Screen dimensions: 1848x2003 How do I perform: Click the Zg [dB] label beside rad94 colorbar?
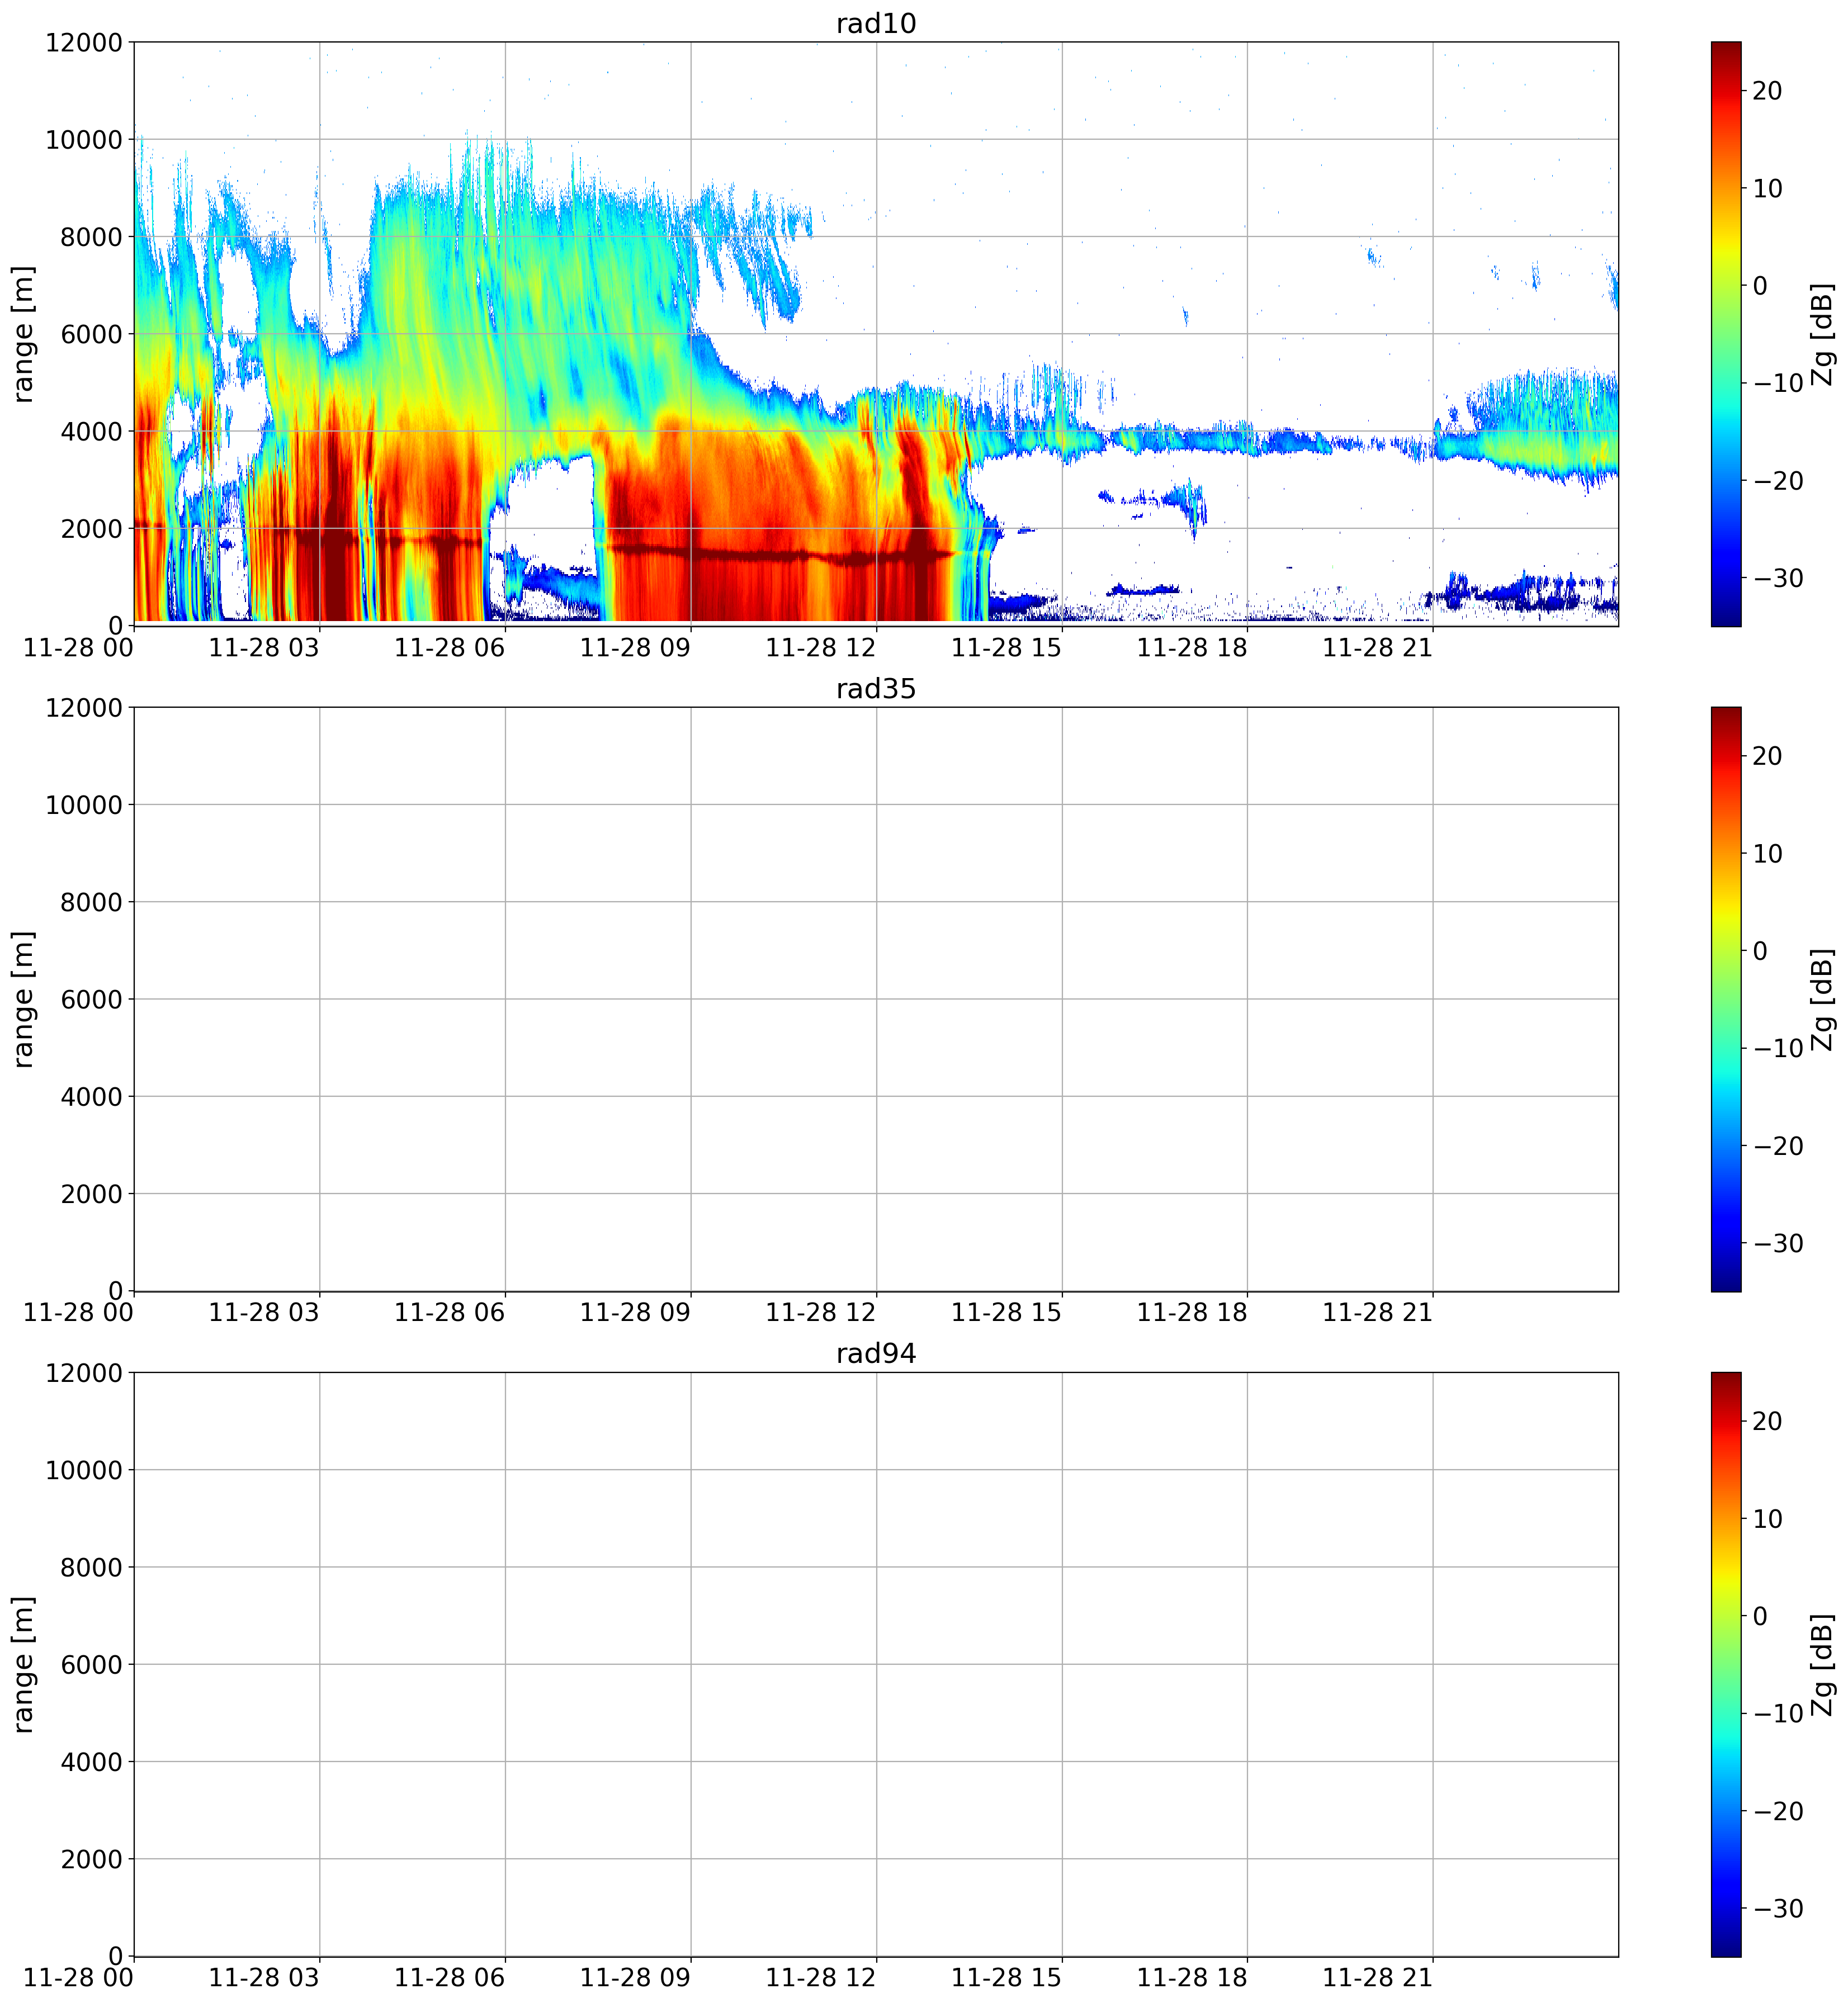pos(1822,1664)
